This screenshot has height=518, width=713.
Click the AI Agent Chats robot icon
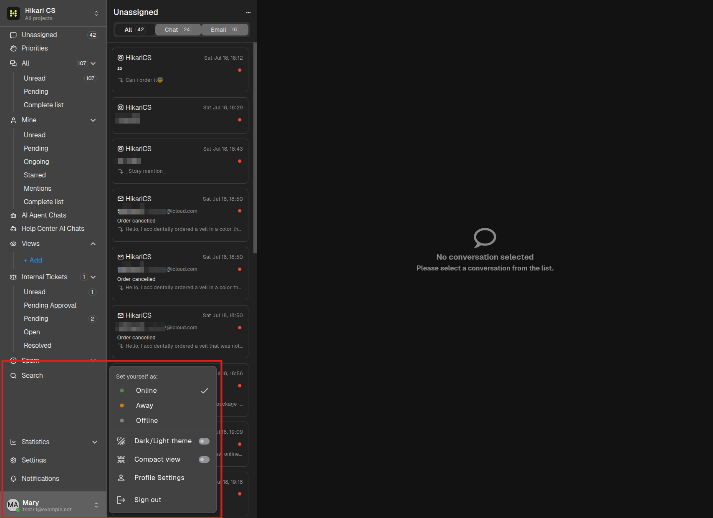click(x=13, y=215)
